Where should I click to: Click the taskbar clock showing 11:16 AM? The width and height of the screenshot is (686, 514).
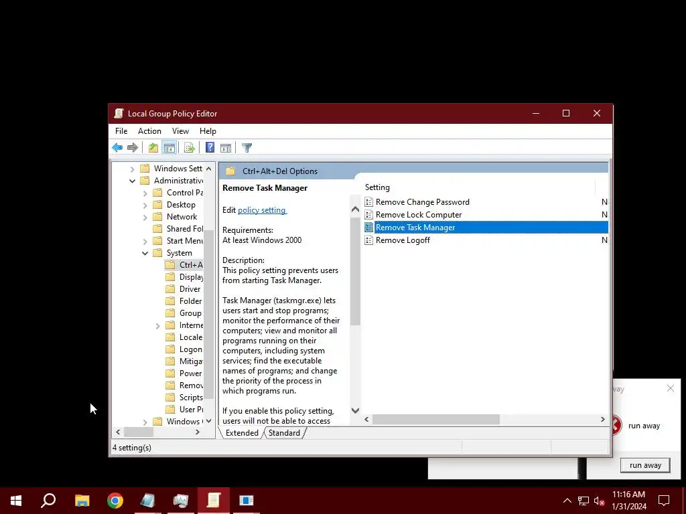(628, 501)
